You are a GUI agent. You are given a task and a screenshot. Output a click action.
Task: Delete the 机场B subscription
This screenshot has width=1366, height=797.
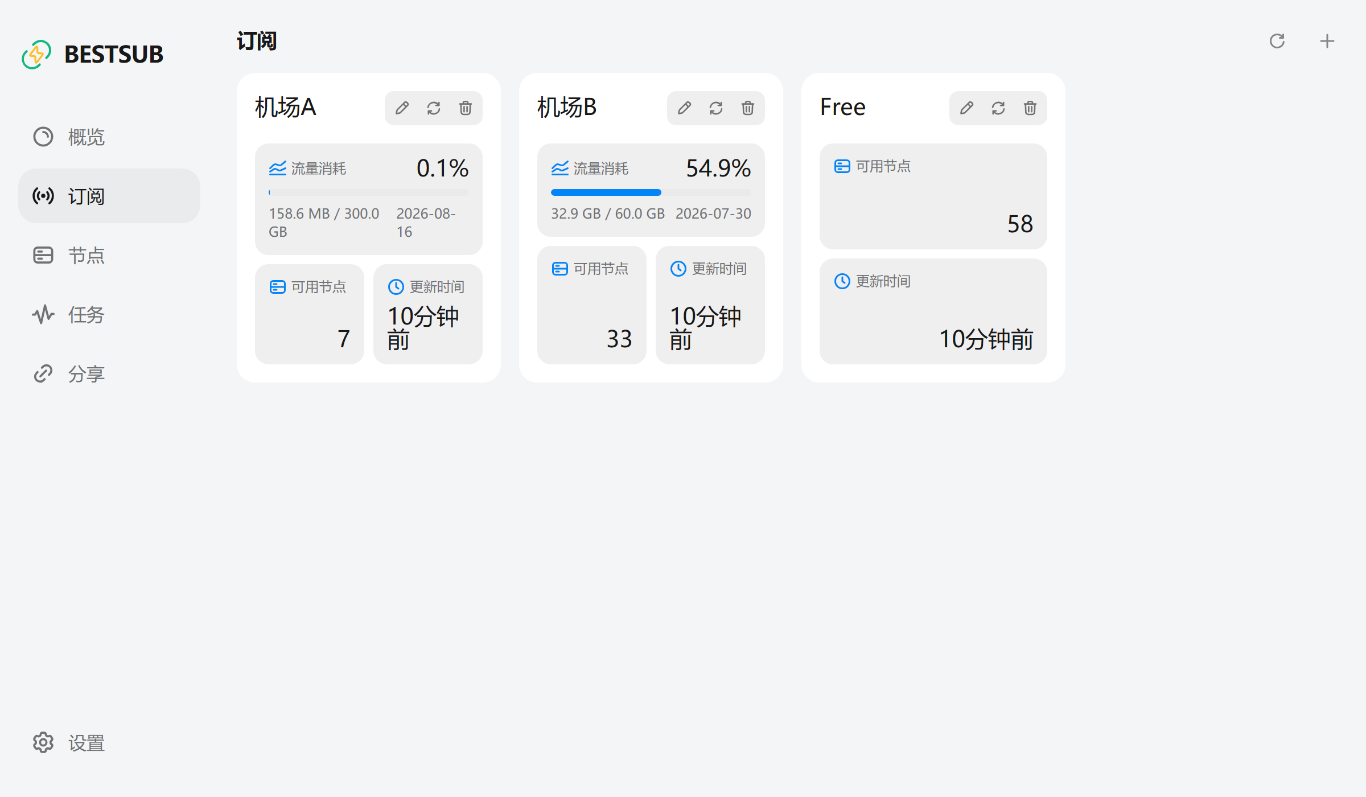coord(748,108)
